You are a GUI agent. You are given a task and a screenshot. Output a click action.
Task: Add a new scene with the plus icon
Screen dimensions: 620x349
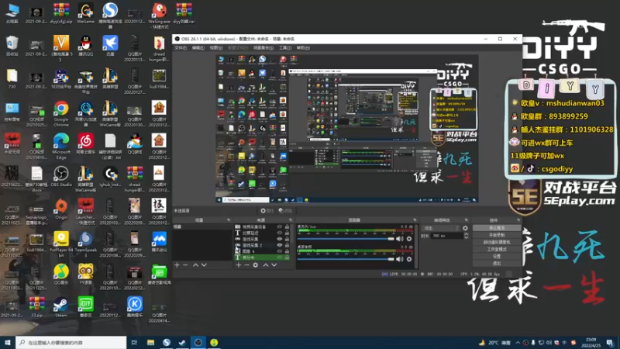(177, 264)
